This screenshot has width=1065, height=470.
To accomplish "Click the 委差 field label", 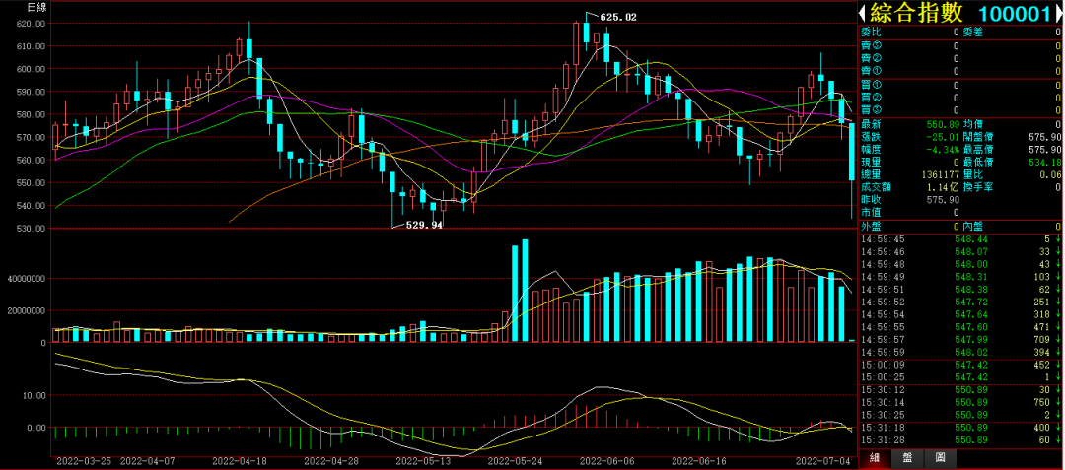I will point(973,32).
